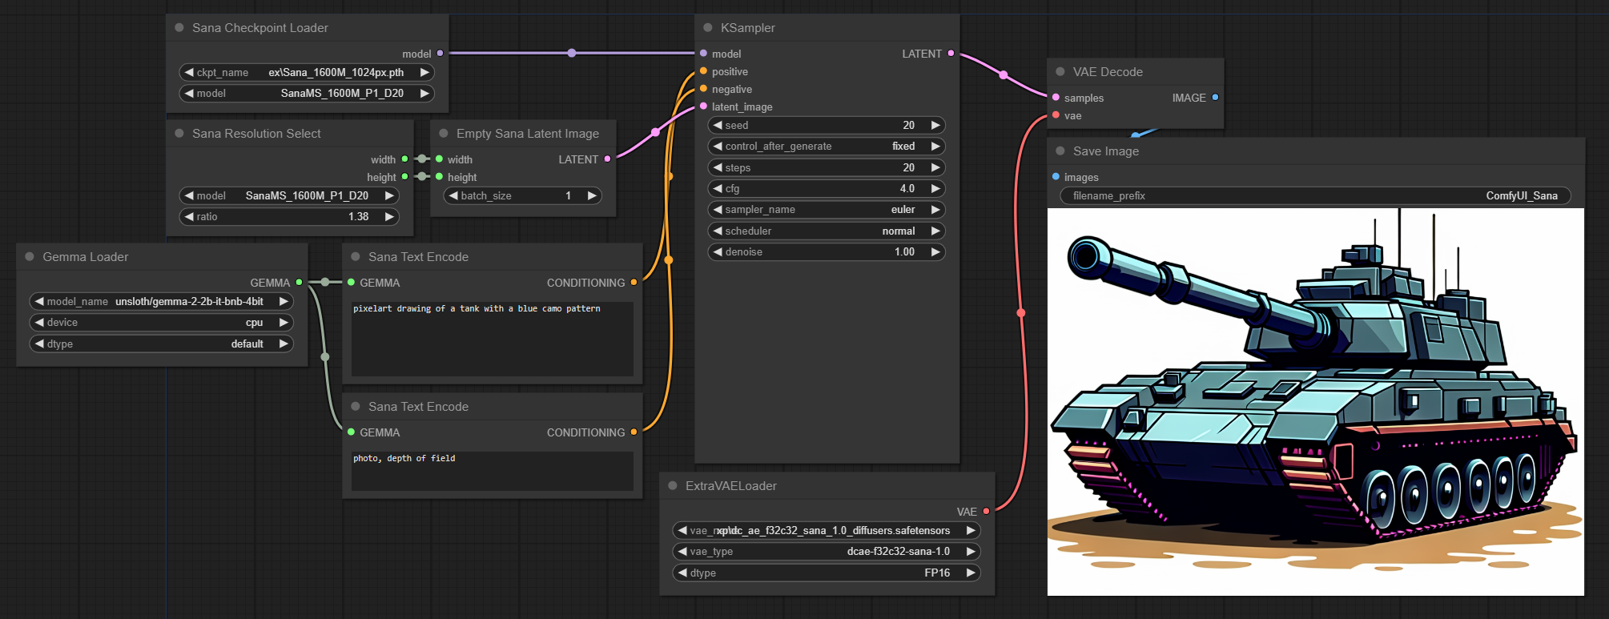The width and height of the screenshot is (1609, 619).
Task: Click the VAE Decode IMAGE output socket
Action: tap(1215, 98)
